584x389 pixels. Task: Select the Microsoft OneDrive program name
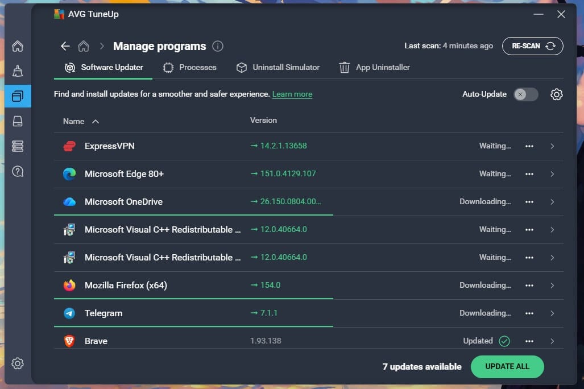coord(123,202)
